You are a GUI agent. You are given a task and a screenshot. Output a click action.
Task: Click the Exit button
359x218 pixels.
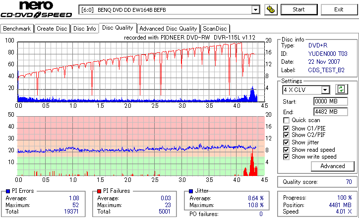339,9
